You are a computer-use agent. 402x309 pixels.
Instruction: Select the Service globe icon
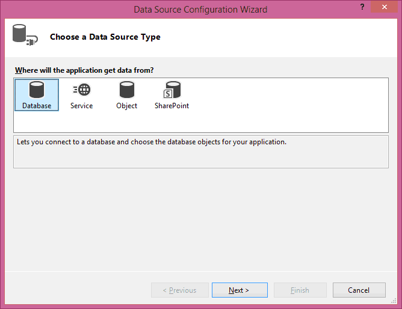coord(81,90)
